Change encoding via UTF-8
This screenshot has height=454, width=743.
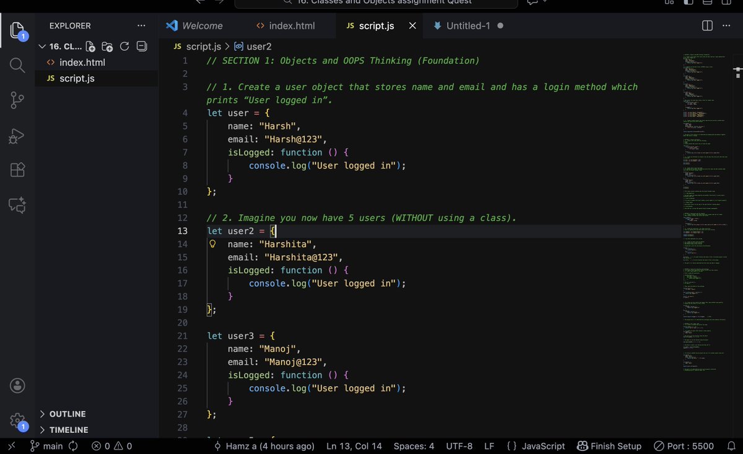pos(459,446)
